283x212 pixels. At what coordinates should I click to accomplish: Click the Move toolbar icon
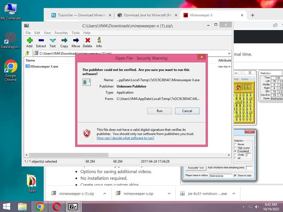pyautogui.click(x=76, y=43)
